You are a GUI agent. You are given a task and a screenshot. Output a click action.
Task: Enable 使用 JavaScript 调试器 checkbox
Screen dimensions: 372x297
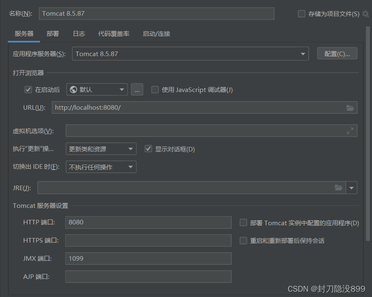coord(155,90)
